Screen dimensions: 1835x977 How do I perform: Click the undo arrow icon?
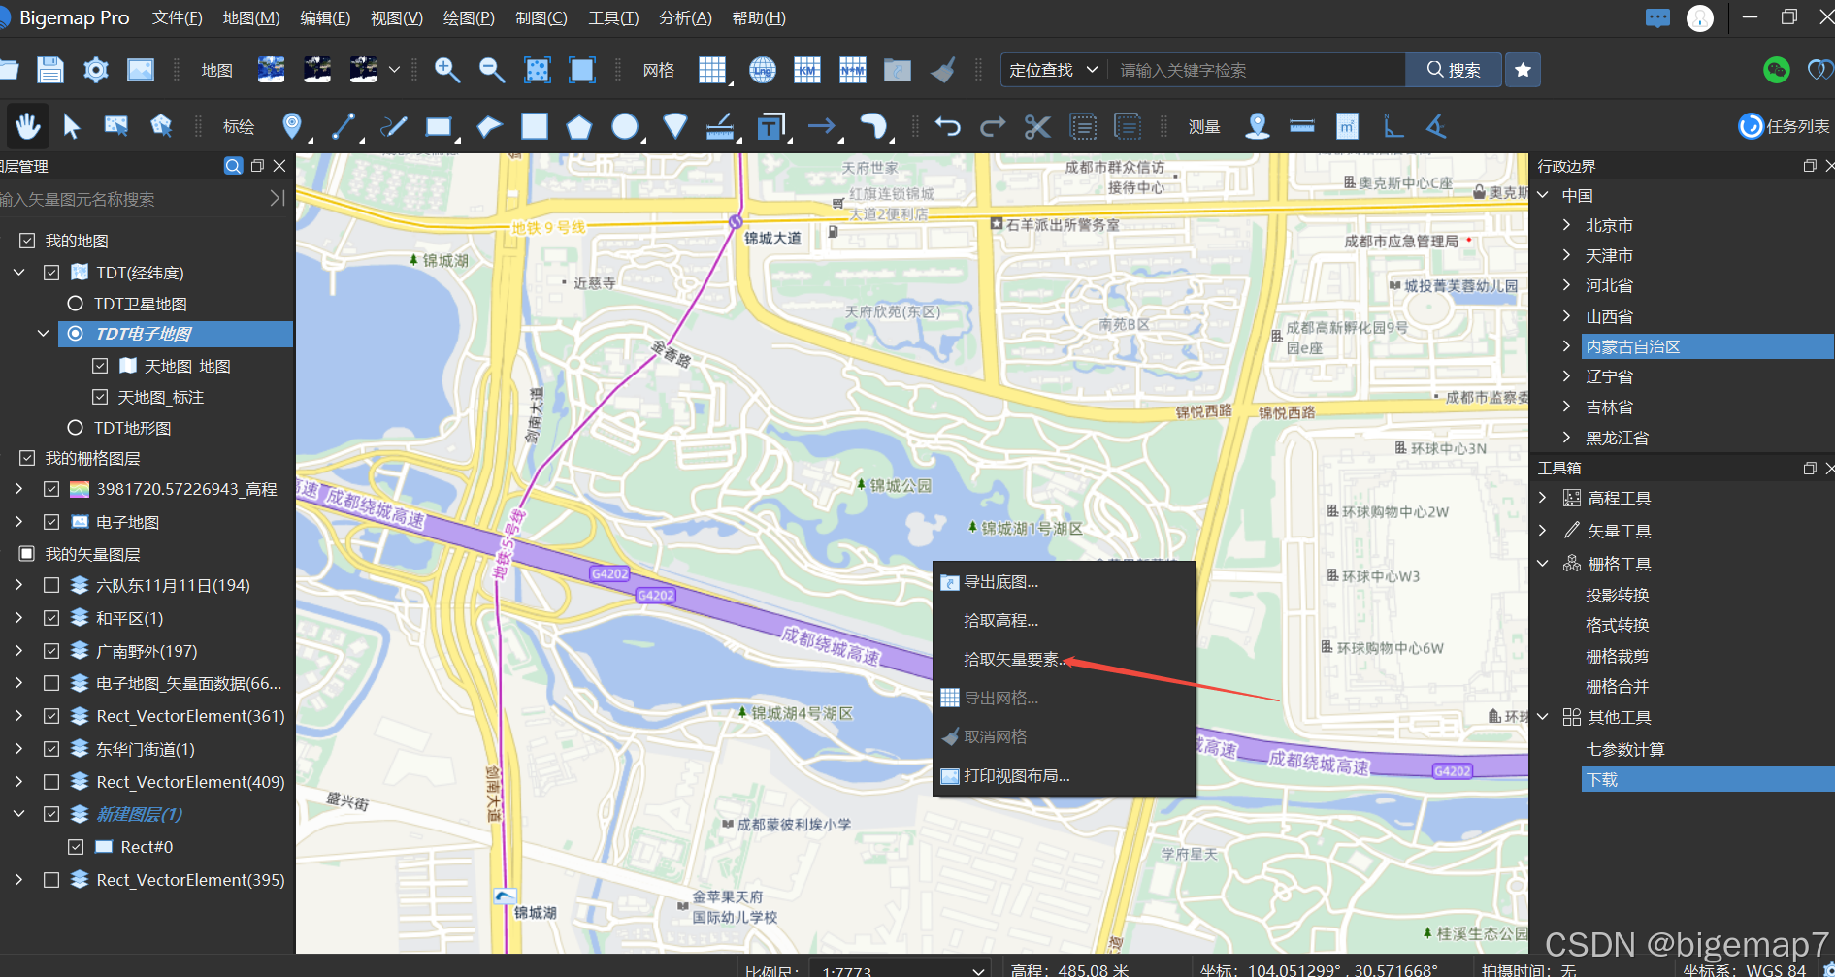(947, 126)
